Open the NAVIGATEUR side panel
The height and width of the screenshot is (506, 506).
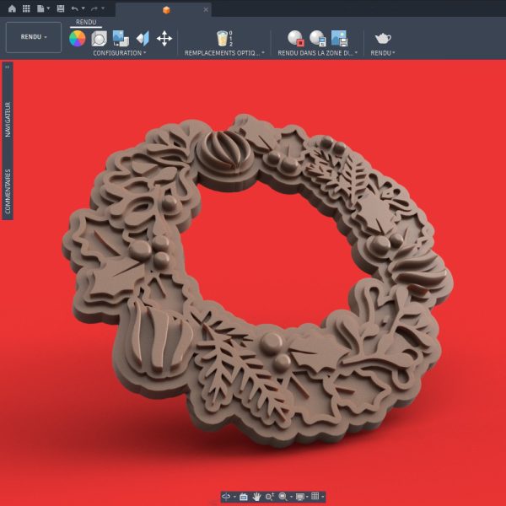(8, 120)
